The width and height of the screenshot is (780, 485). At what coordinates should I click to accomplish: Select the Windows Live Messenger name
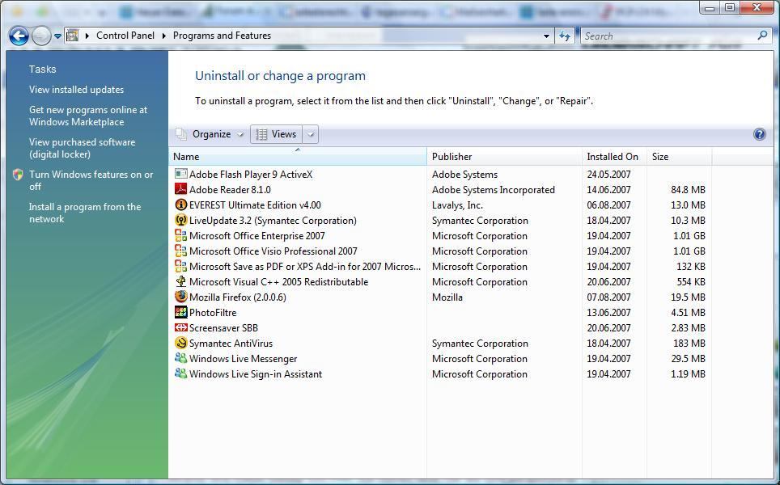243,359
